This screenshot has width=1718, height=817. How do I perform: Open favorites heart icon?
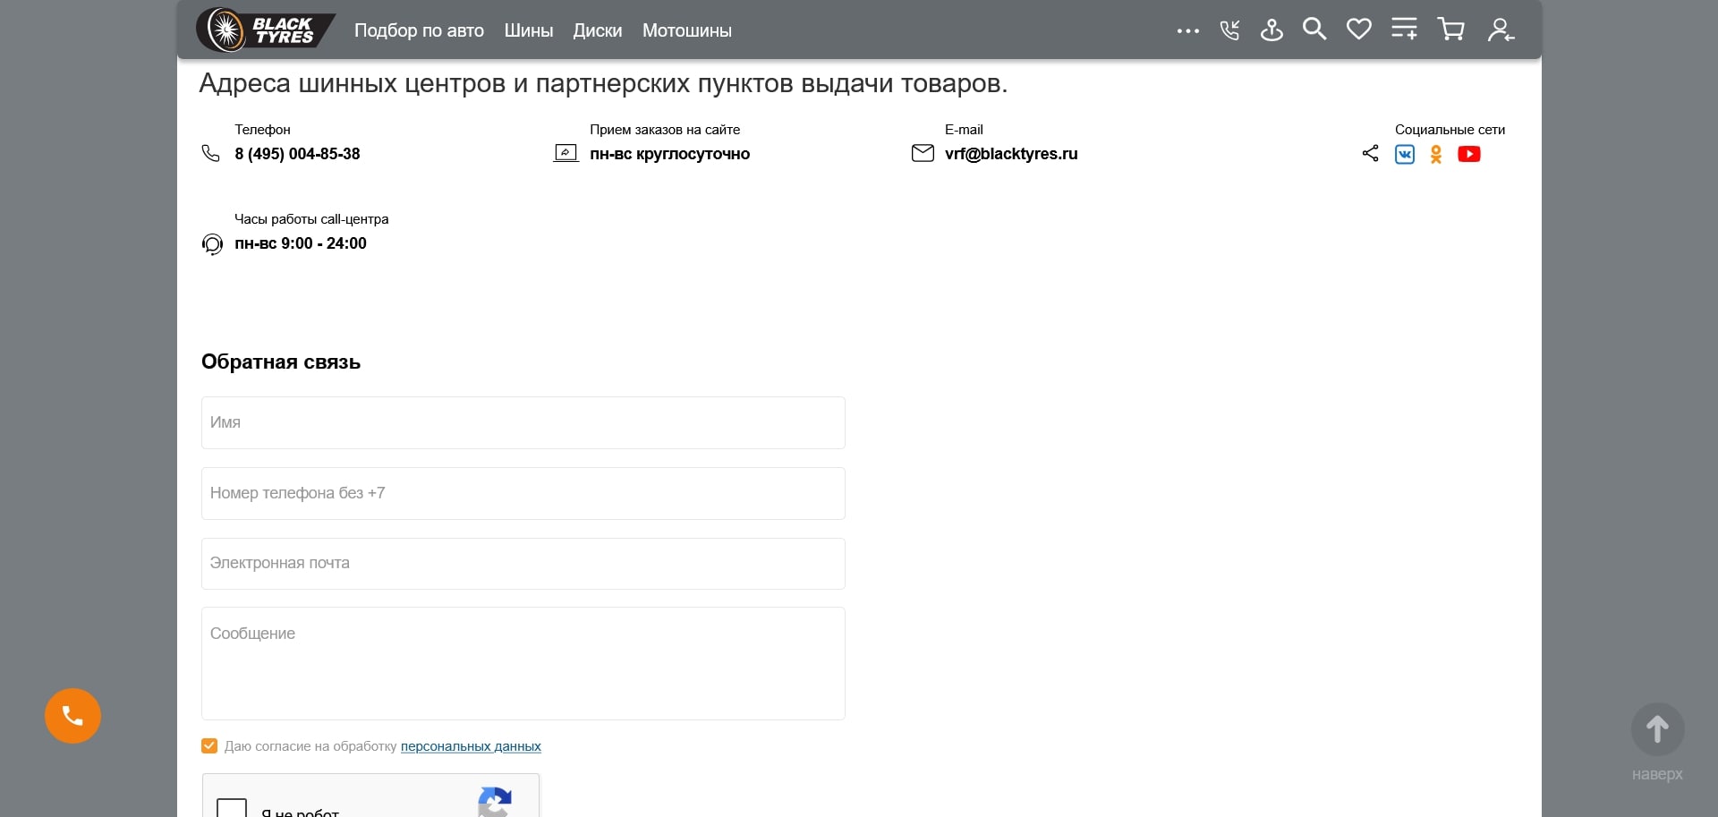click(x=1358, y=30)
